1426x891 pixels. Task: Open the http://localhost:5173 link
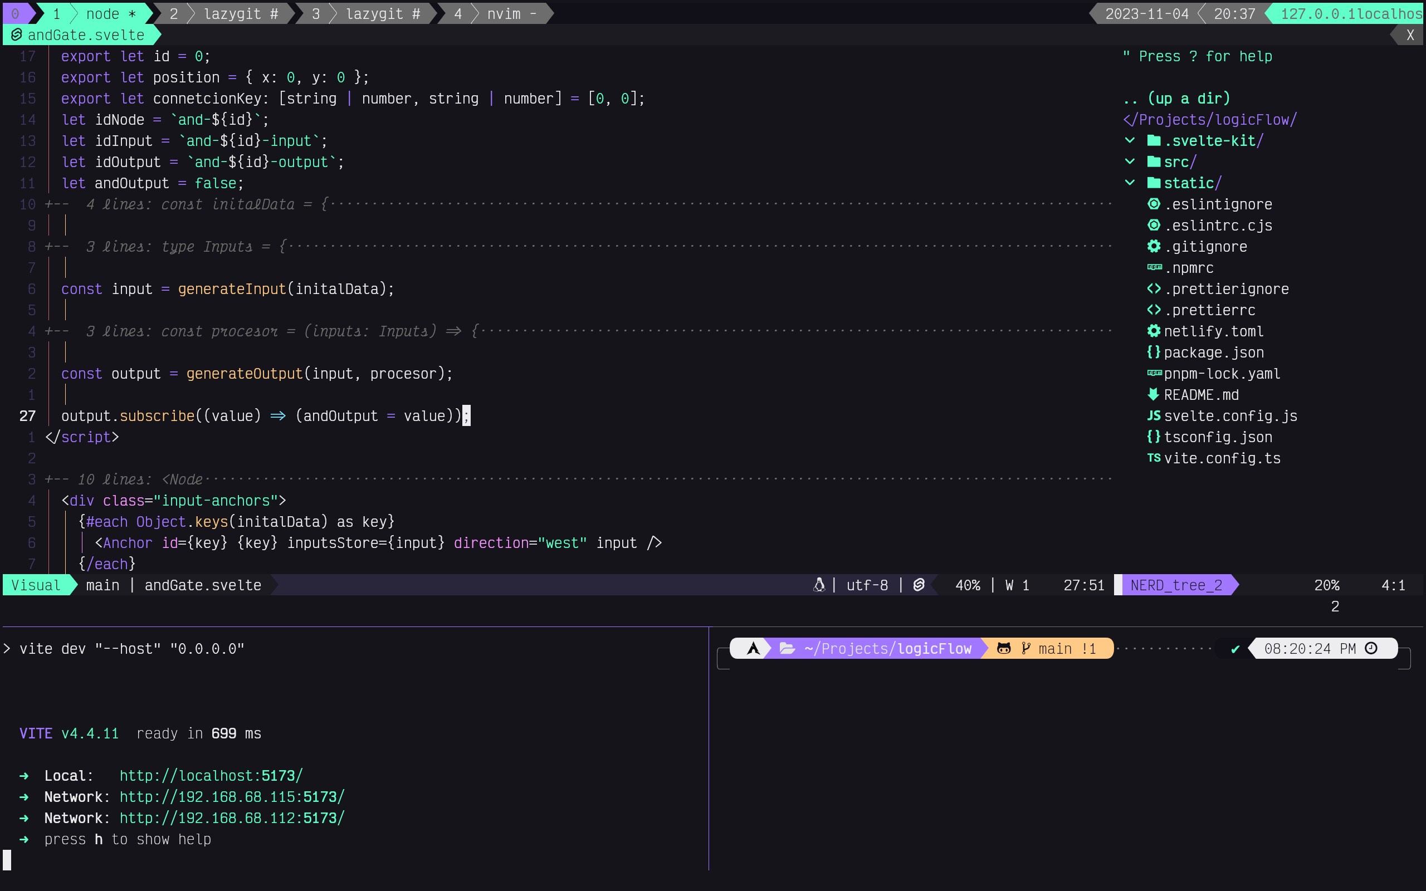pyautogui.click(x=211, y=775)
